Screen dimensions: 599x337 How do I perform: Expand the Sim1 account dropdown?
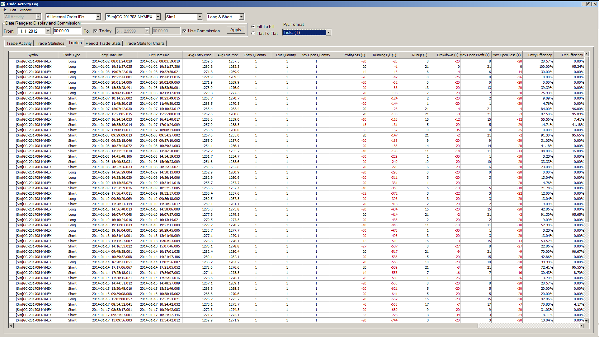[x=200, y=17]
